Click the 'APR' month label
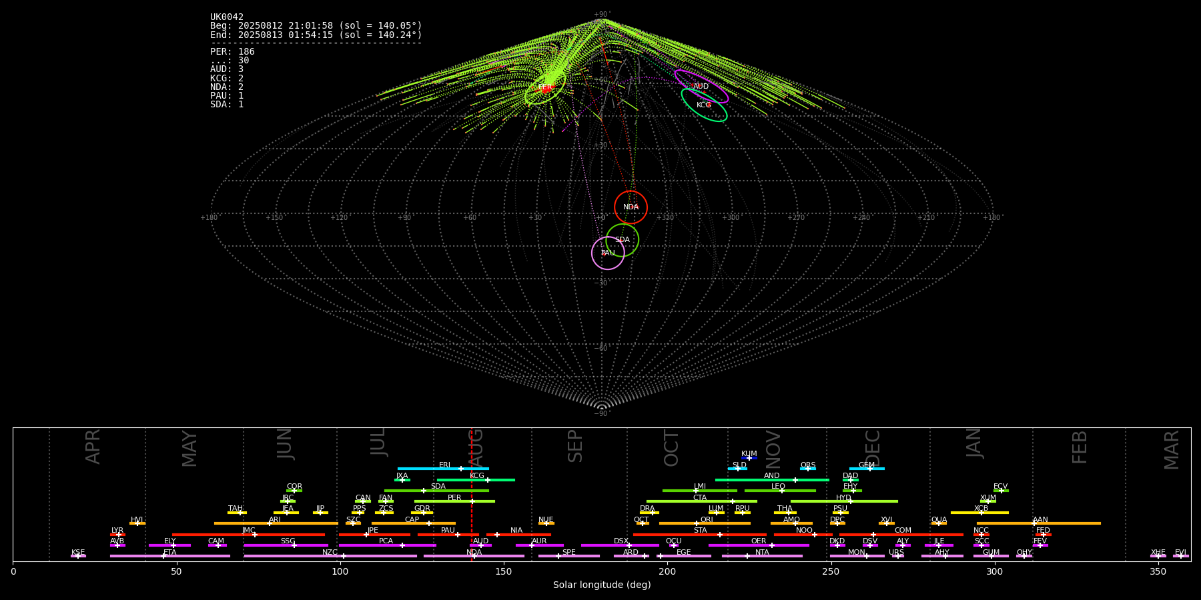1201x600 pixels. [93, 447]
